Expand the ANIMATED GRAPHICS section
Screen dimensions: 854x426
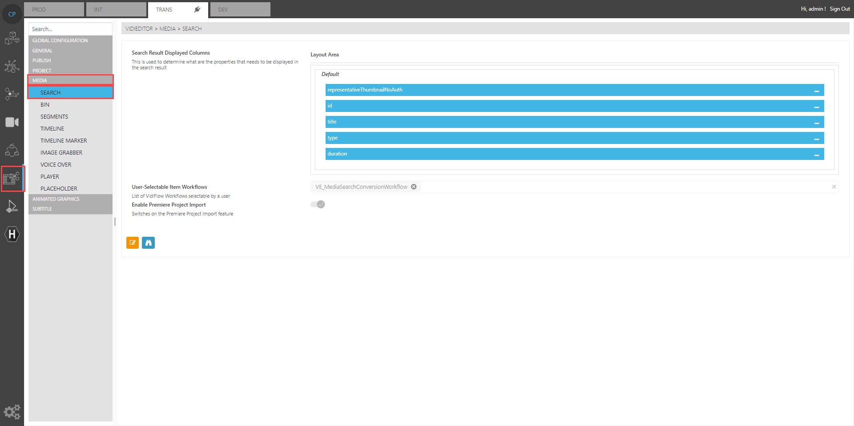56,199
